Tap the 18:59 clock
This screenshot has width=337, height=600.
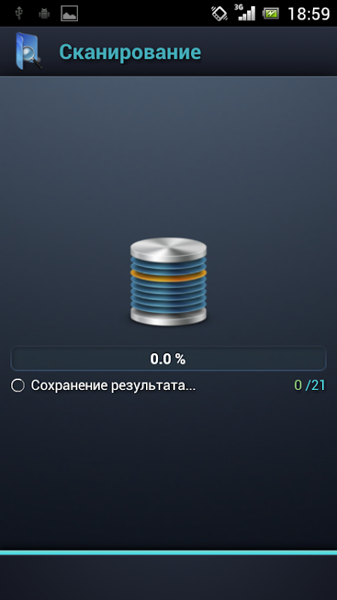309,13
